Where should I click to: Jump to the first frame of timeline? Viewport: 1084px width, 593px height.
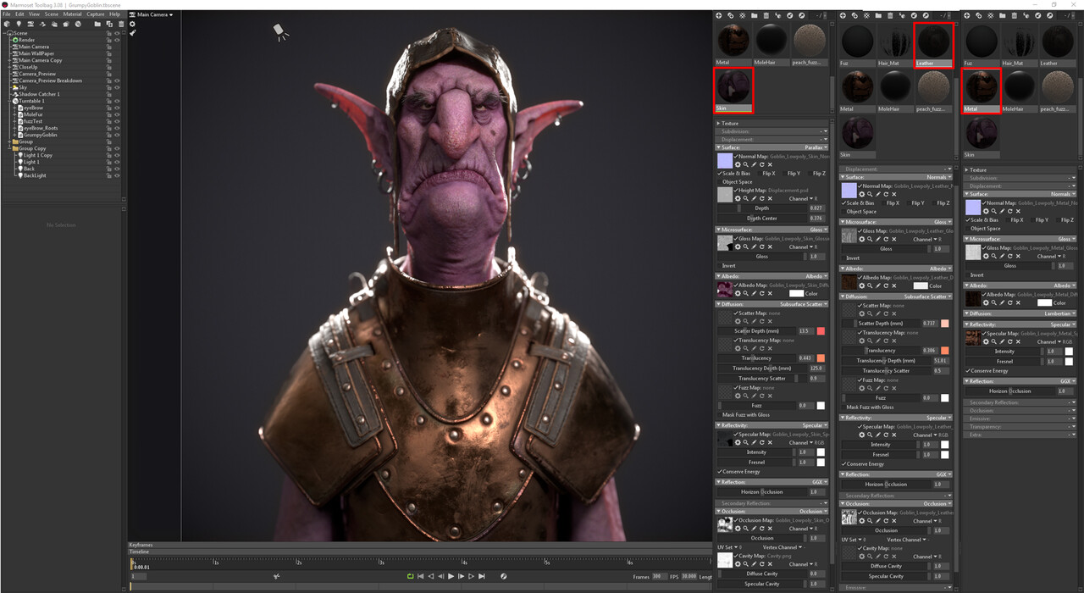click(x=420, y=576)
